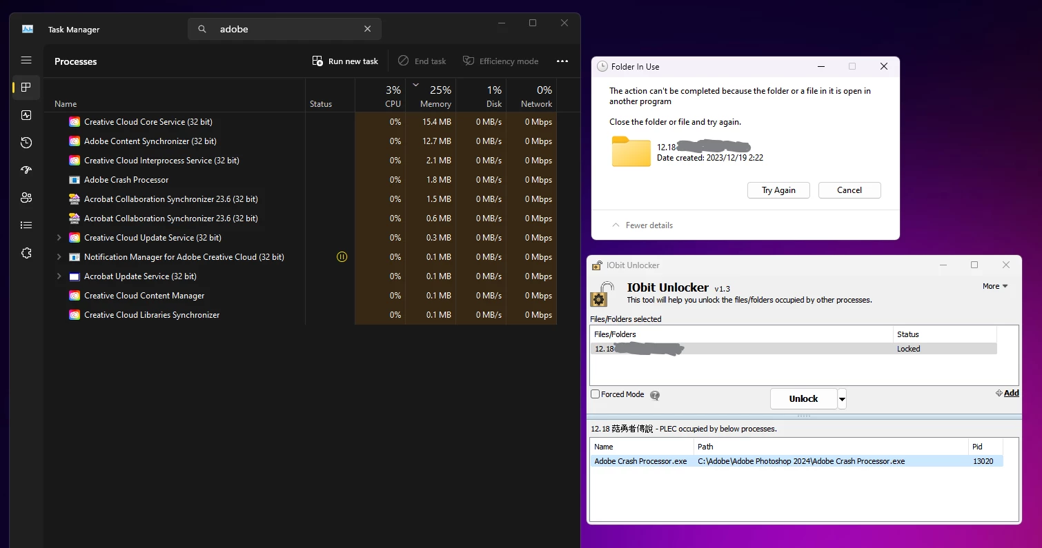Click the 15.4 MB memory value
The height and width of the screenshot is (548, 1042).
(436, 122)
